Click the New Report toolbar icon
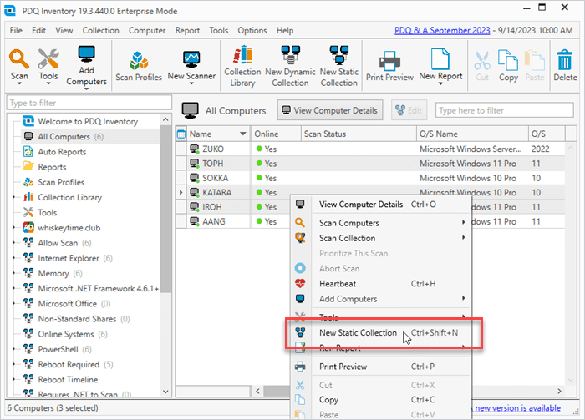 [x=440, y=59]
